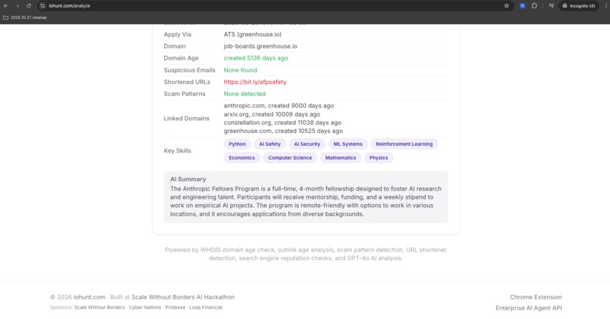Click 'greenhouse.com, created 10525 days ago' line
610x319 pixels.
283,132
